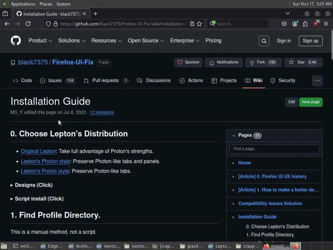Collapse the Pages sidebar section

pos(233,136)
